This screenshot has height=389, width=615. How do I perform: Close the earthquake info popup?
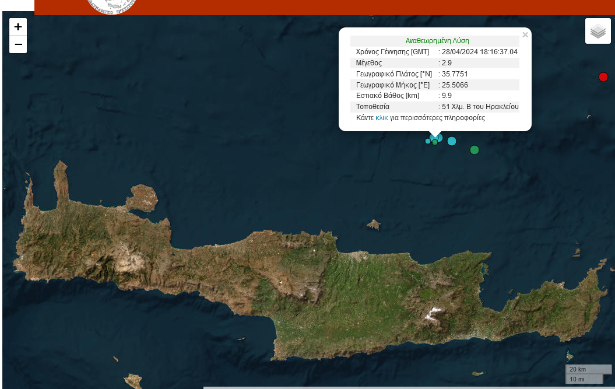pyautogui.click(x=525, y=35)
